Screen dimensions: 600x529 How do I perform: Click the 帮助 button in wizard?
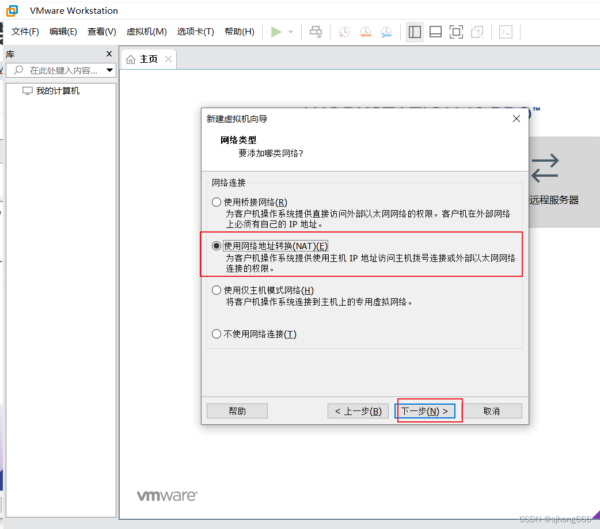(237, 411)
